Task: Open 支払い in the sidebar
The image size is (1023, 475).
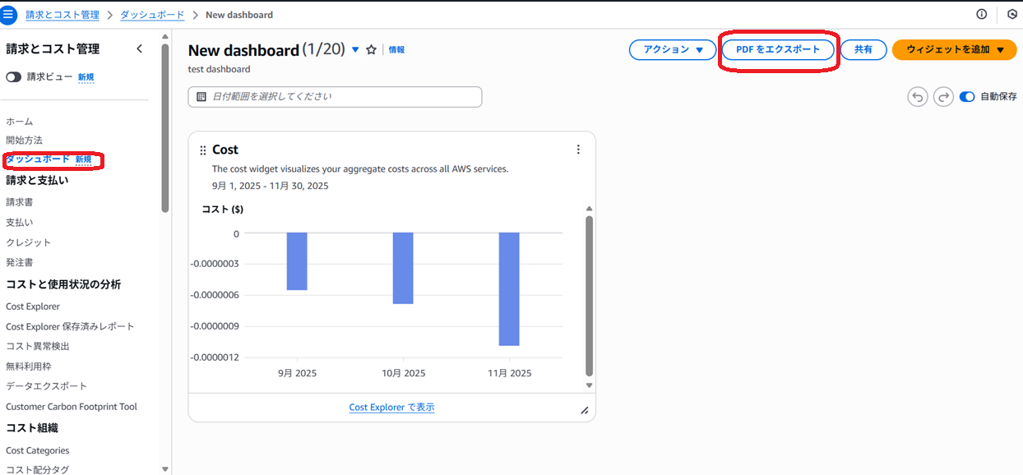Action: 20,222
